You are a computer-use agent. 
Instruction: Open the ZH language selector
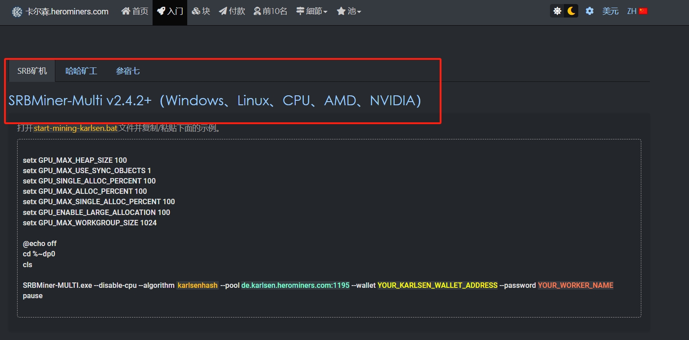[637, 11]
